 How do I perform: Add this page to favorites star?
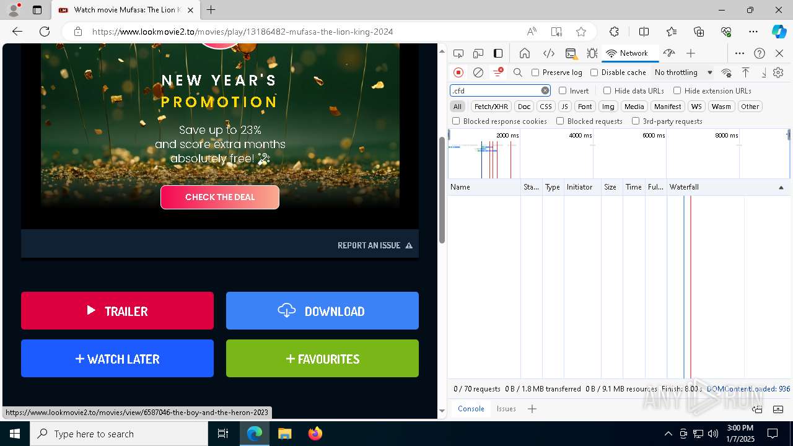tap(581, 32)
